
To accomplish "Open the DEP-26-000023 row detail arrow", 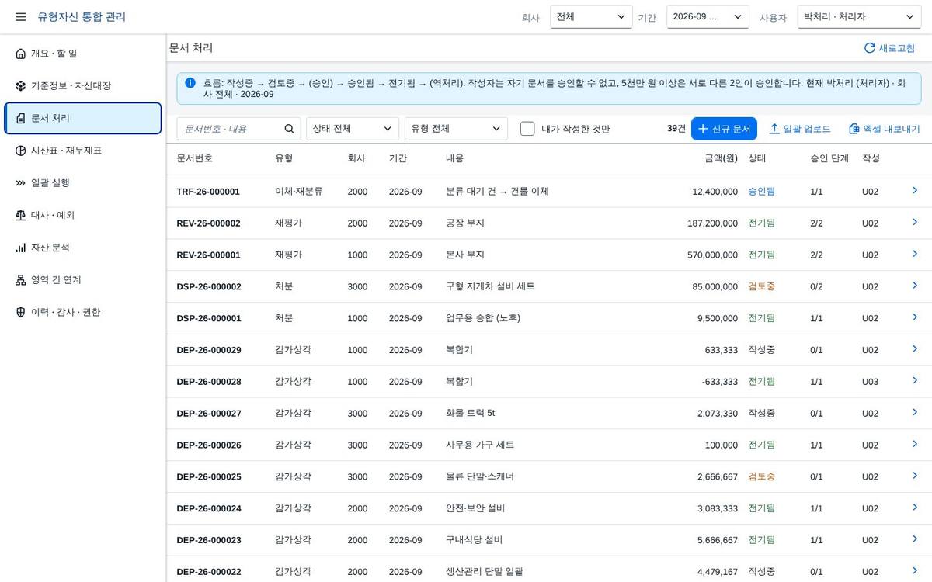I will (915, 539).
